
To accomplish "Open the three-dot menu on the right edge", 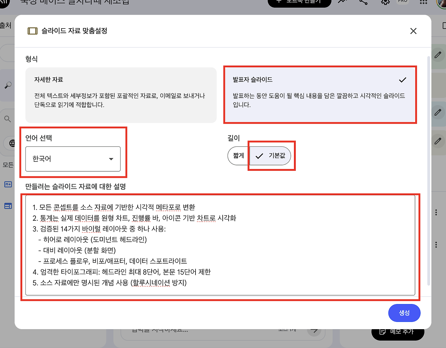I will (436, 213).
